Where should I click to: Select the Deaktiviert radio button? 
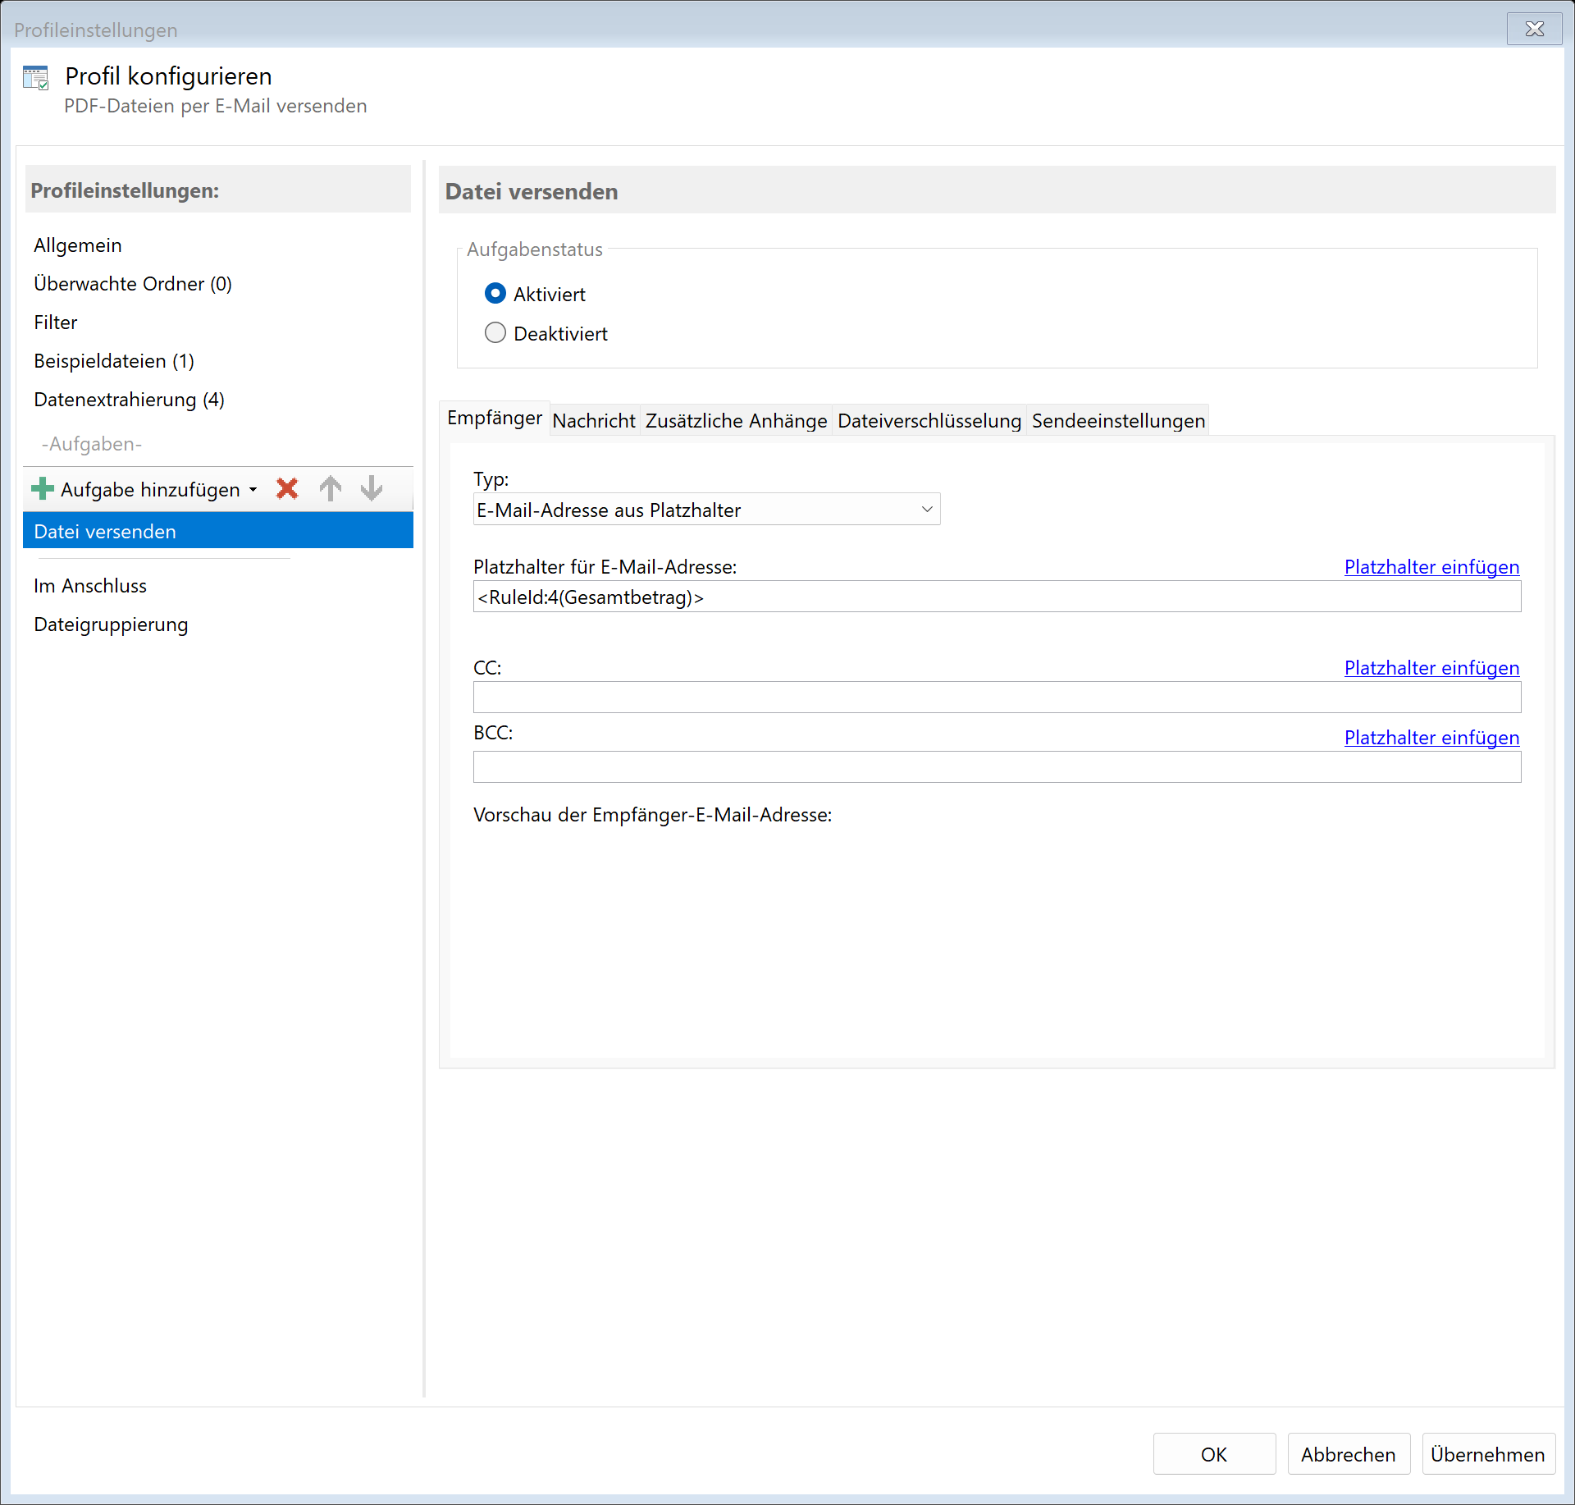[x=495, y=333]
